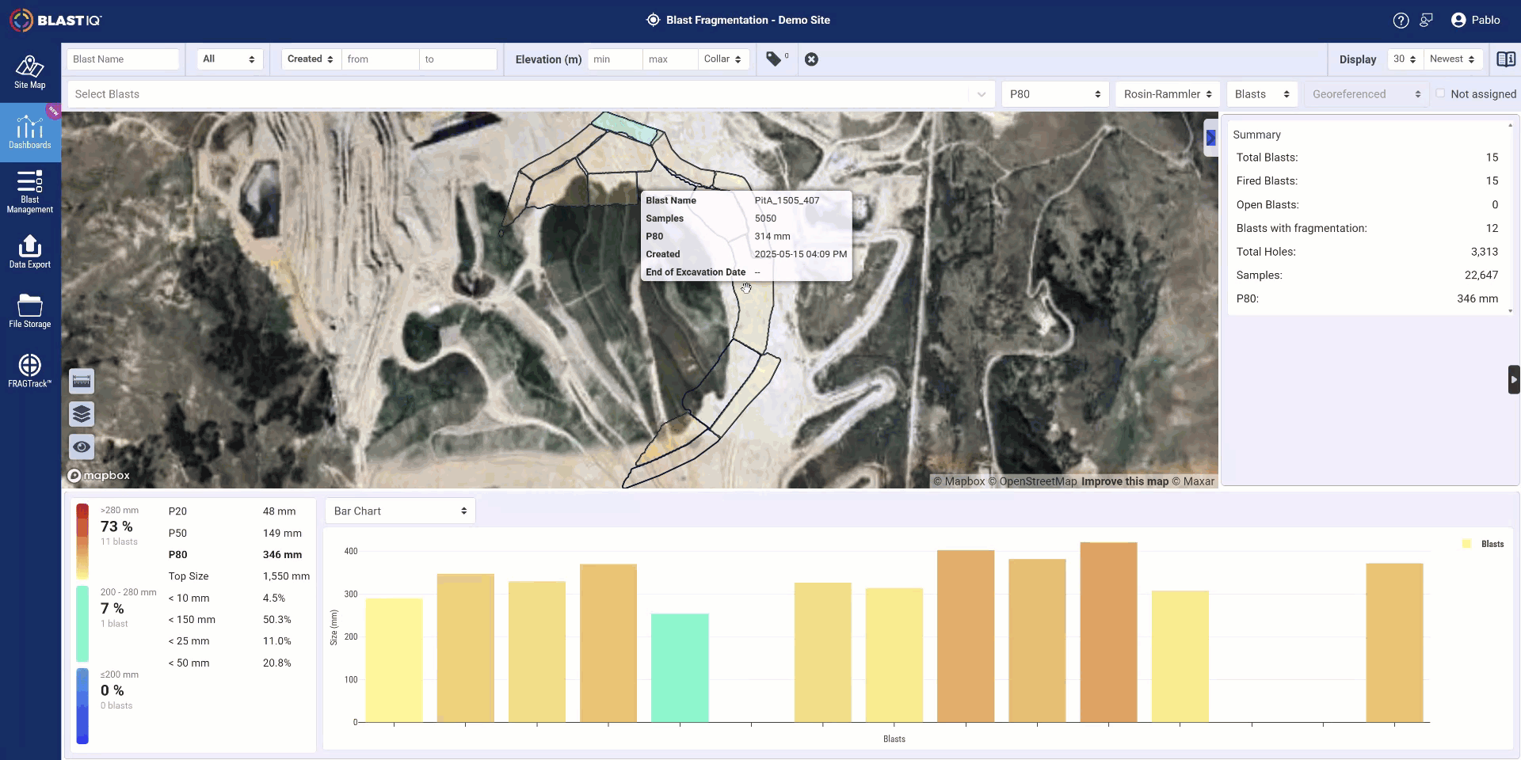
Task: Toggle the split-view book icon
Action: tap(1506, 59)
